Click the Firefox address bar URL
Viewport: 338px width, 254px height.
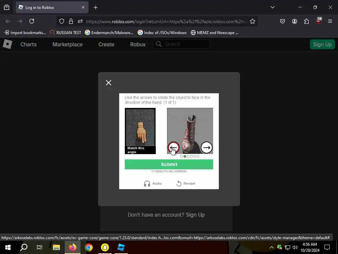[x=166, y=21]
